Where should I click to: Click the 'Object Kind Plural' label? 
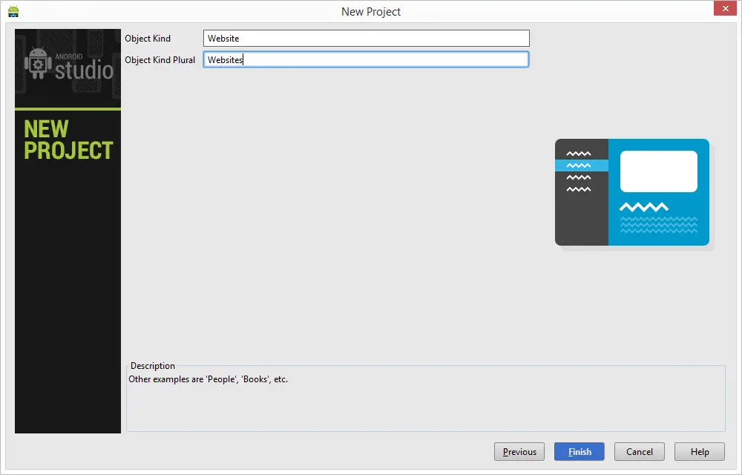(x=160, y=60)
